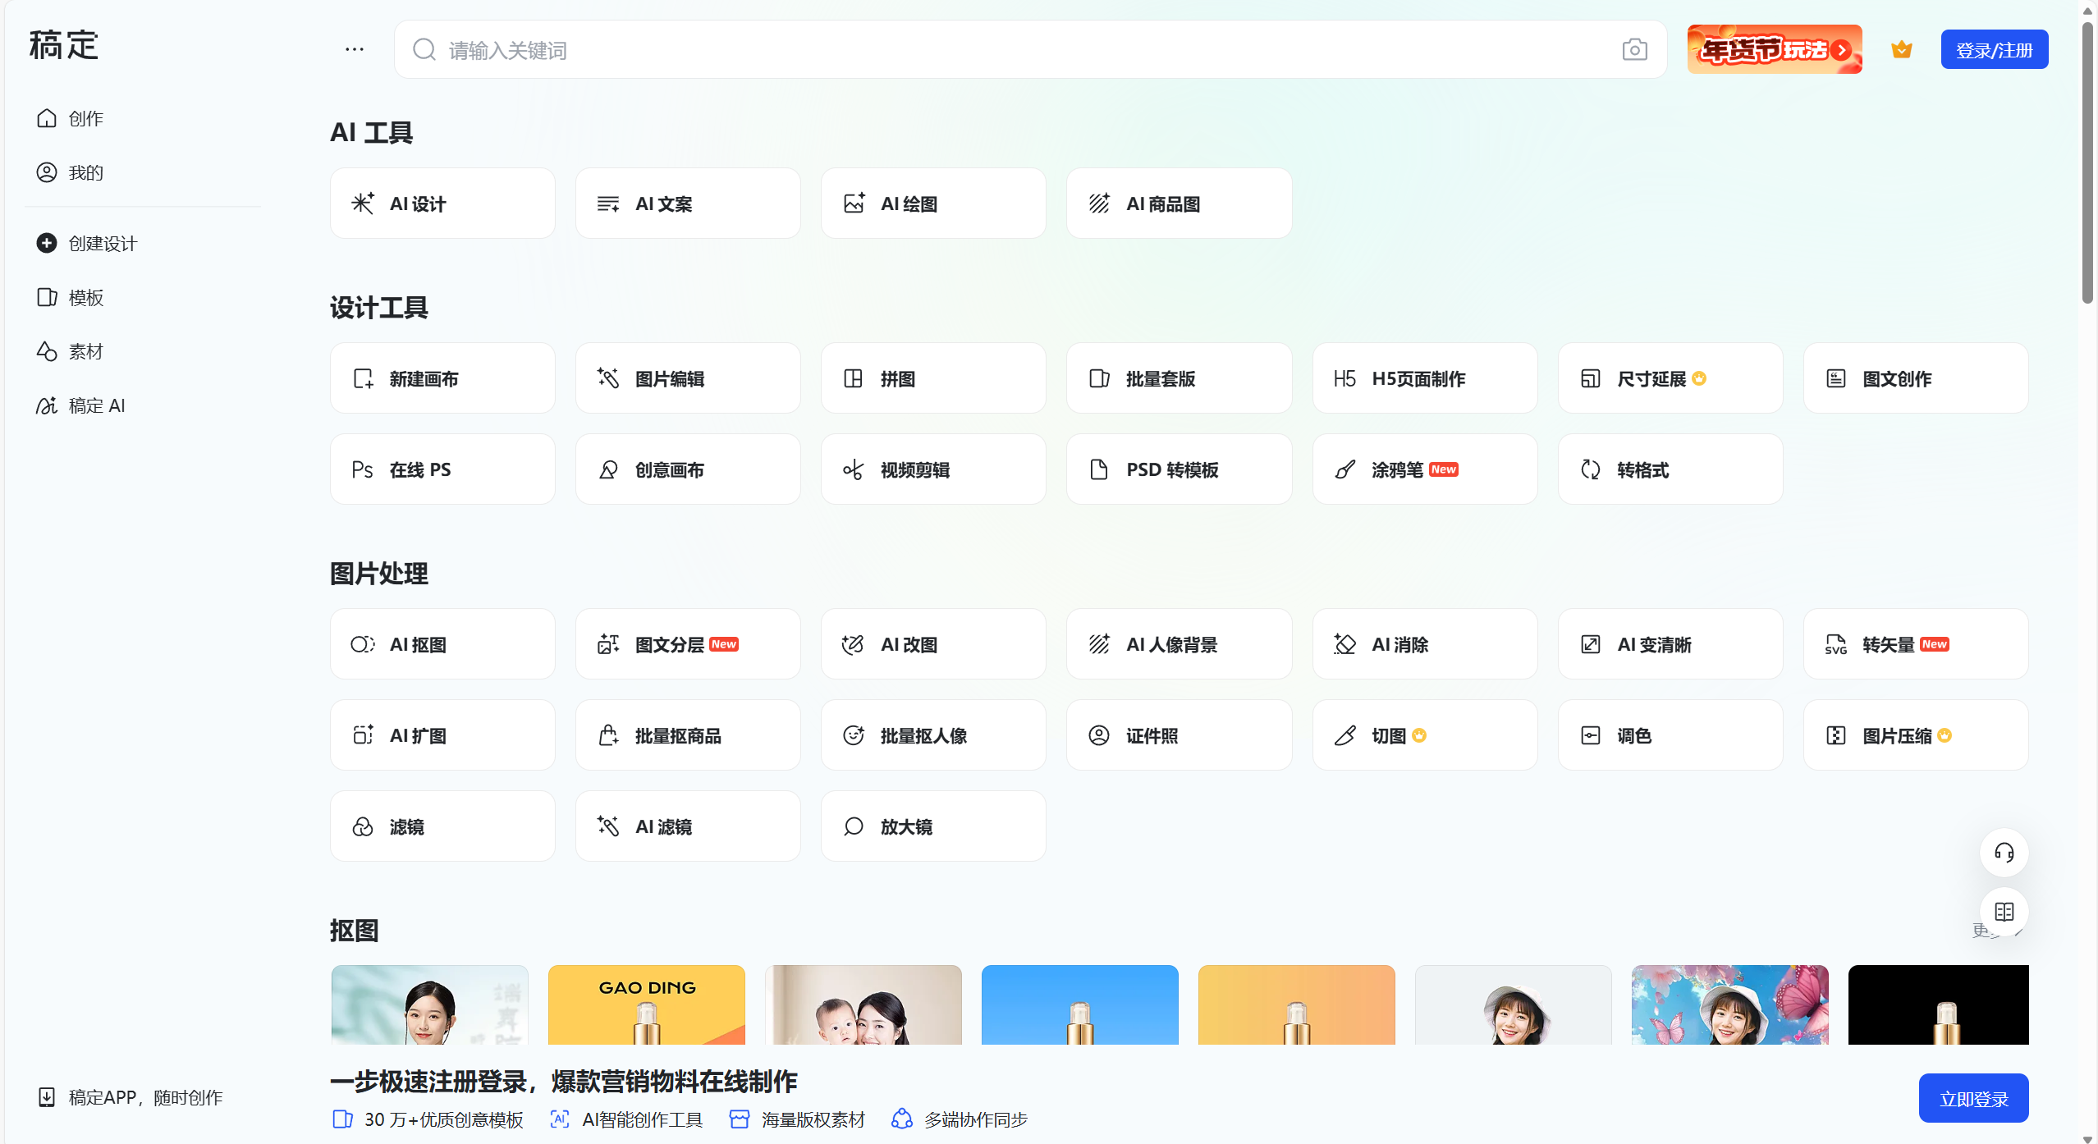Launch the 在线 PS editor
Viewport: 2098px width, 1144px height.
pyautogui.click(x=442, y=469)
